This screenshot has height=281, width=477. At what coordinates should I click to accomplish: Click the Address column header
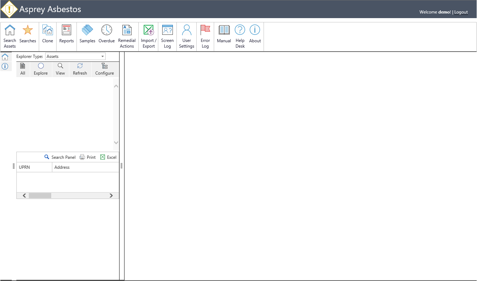click(x=85, y=167)
